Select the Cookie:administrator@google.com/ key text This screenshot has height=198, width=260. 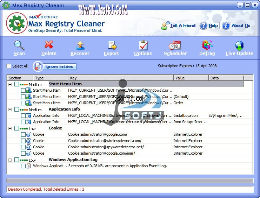(98, 134)
